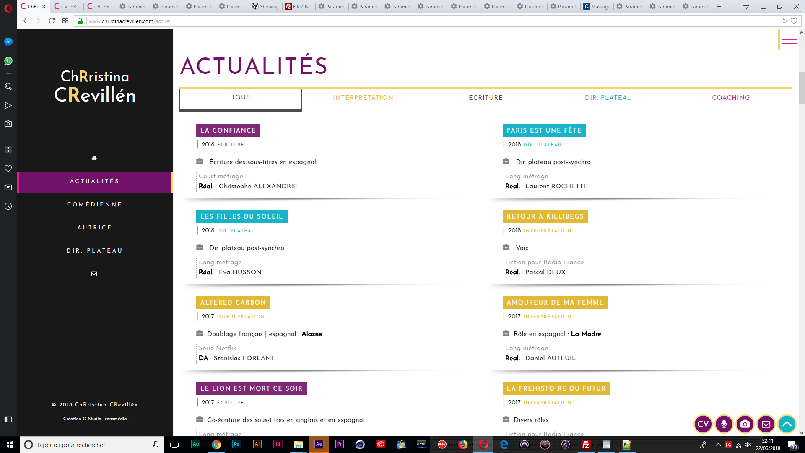Open WhatsApp in the Opera sidebar
This screenshot has height=453, width=805.
pyautogui.click(x=8, y=61)
